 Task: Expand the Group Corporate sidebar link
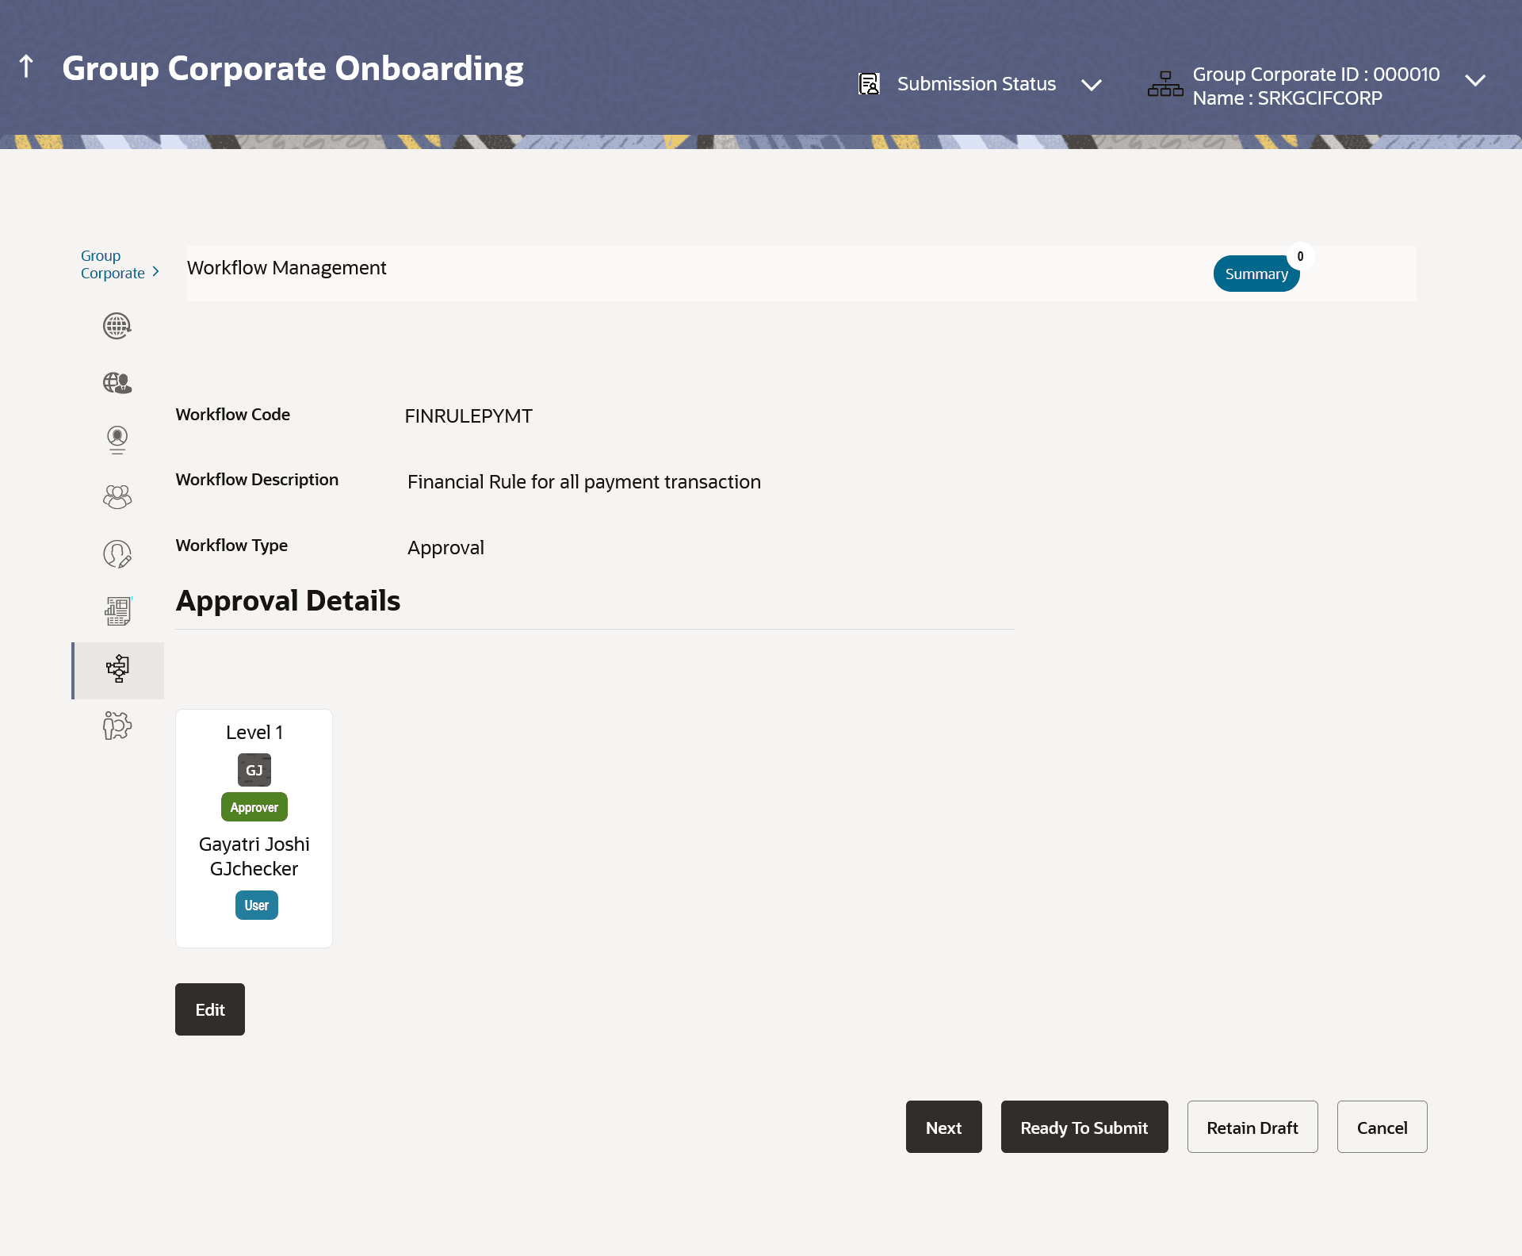pos(119,265)
